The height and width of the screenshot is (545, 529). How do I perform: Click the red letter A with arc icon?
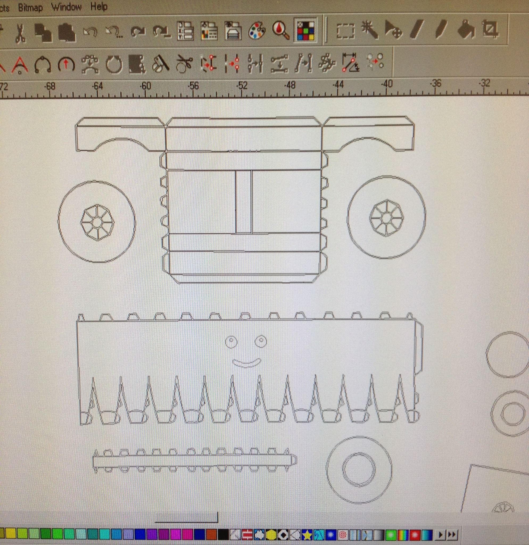[x=19, y=65]
